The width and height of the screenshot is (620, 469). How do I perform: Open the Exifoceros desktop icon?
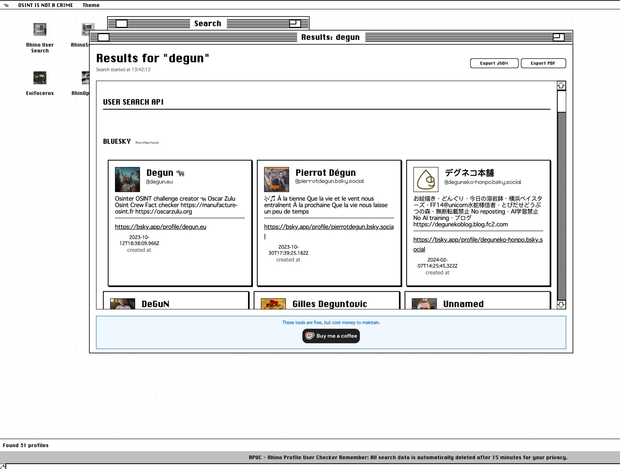tap(40, 84)
